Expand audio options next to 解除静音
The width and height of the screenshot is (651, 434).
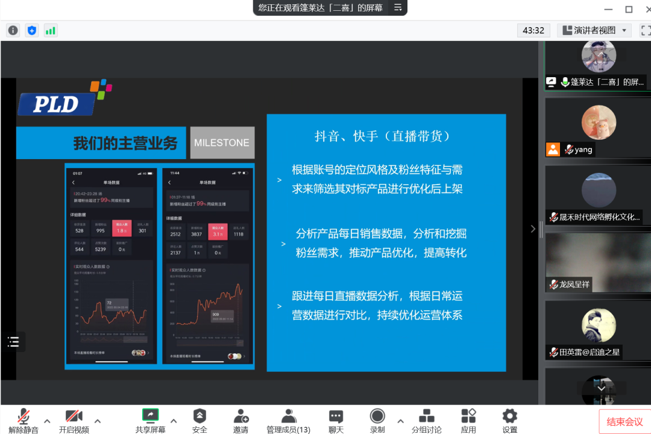pyautogui.click(x=48, y=421)
